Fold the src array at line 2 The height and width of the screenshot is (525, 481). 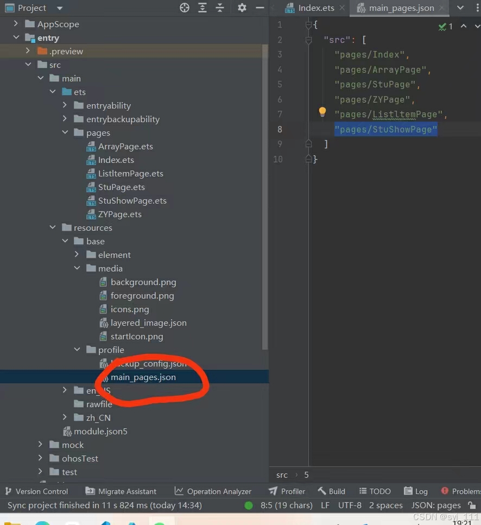[308, 40]
